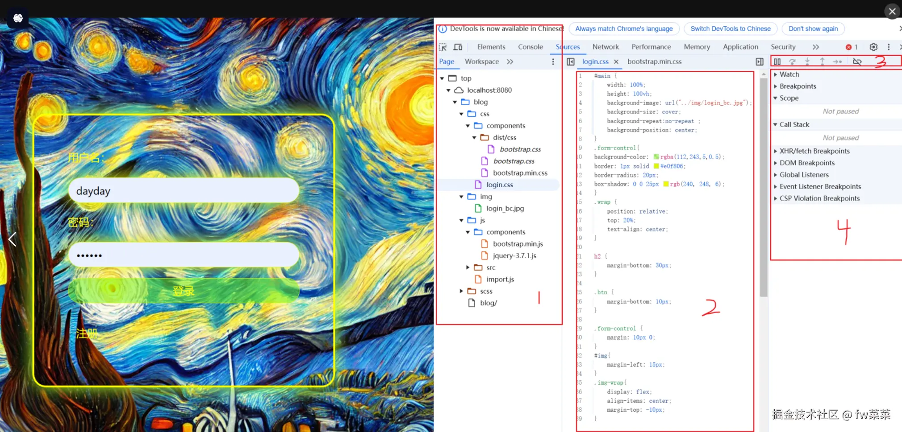The height and width of the screenshot is (432, 902).
Task: Click the username field containing dayday
Action: (184, 191)
